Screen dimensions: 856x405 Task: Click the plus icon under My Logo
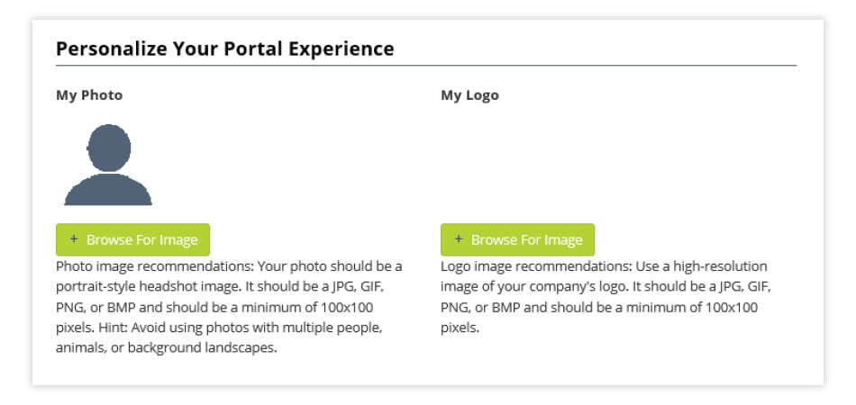point(459,239)
